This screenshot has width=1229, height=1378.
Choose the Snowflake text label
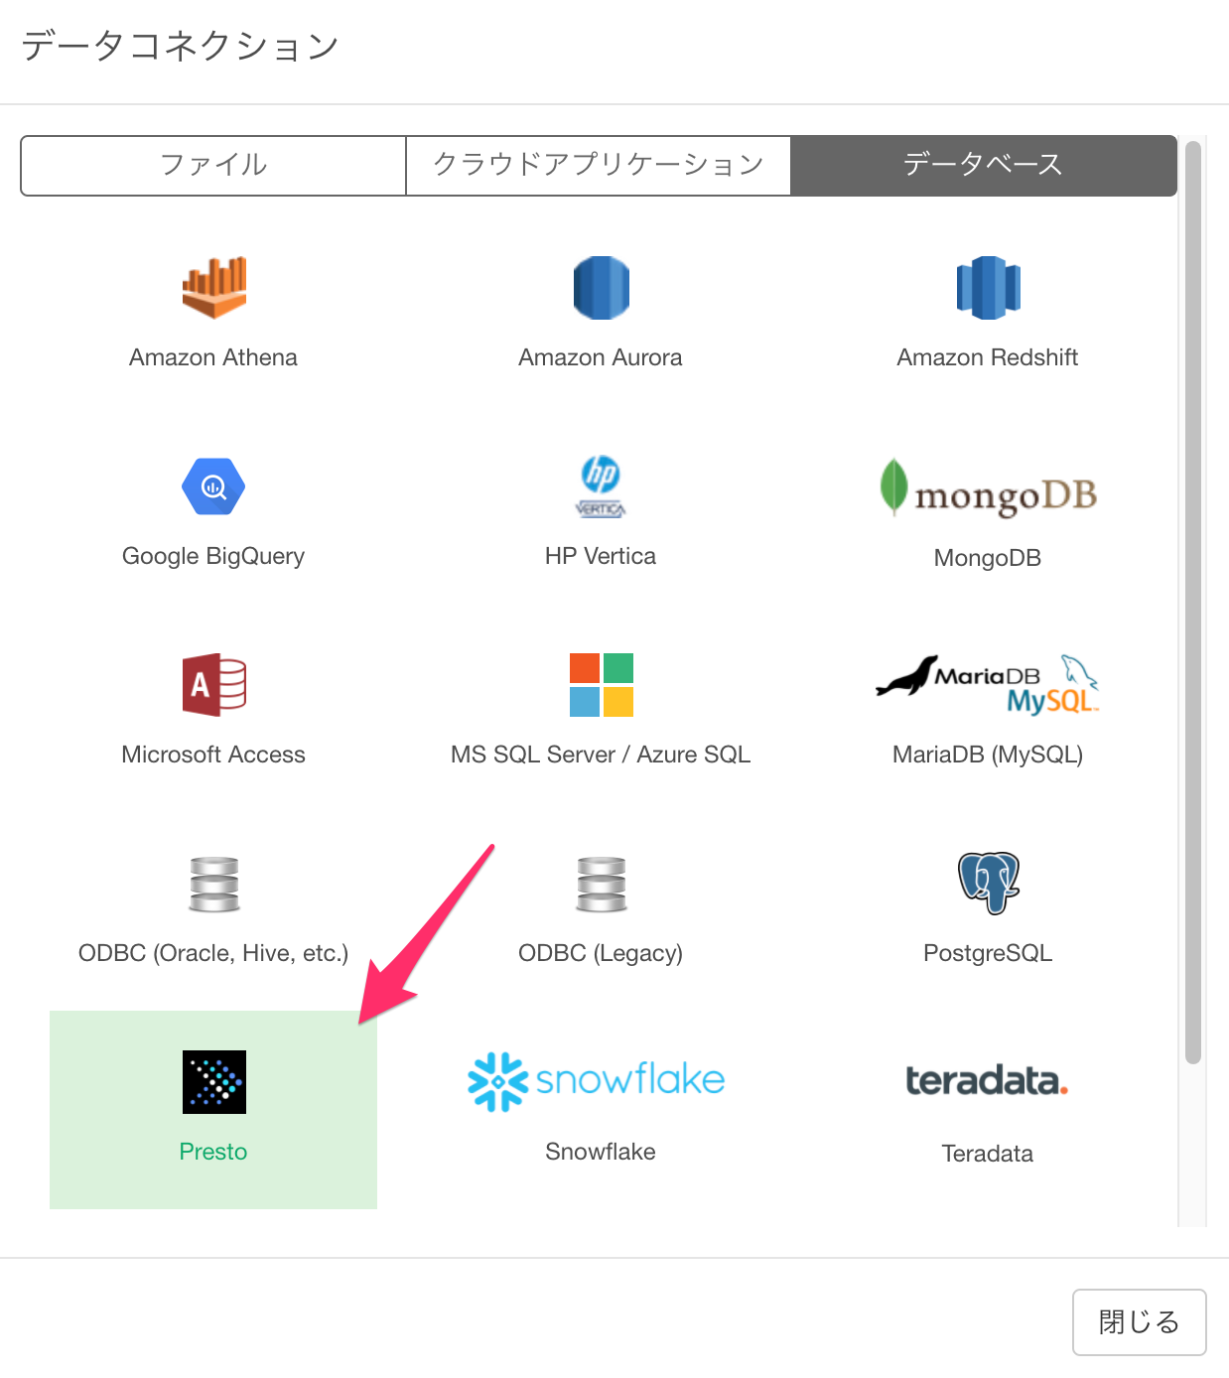click(x=601, y=1152)
